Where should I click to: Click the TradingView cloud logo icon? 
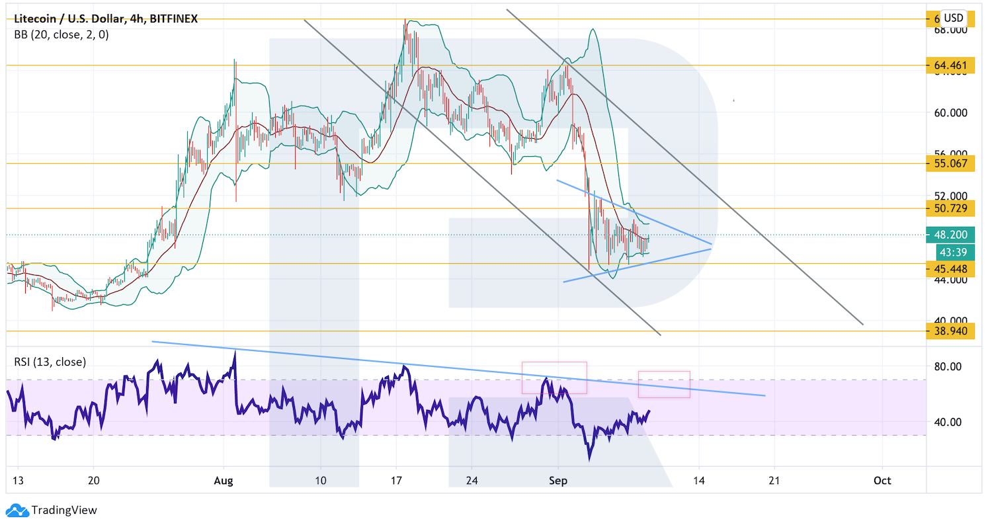(x=17, y=510)
